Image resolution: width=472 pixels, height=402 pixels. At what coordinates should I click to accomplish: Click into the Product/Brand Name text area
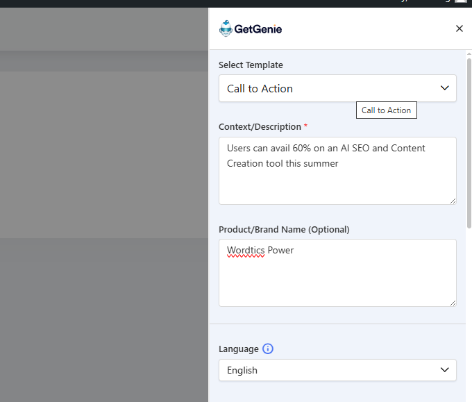point(337,273)
